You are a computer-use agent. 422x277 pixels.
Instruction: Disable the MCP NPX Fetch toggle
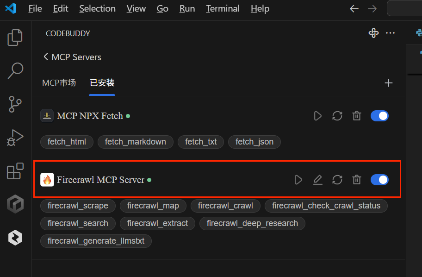tap(379, 116)
